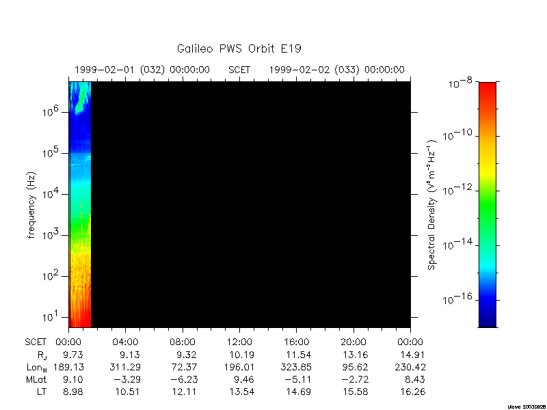Click the RJ value 9.13
The height and width of the screenshot is (410, 547).
tap(129, 355)
